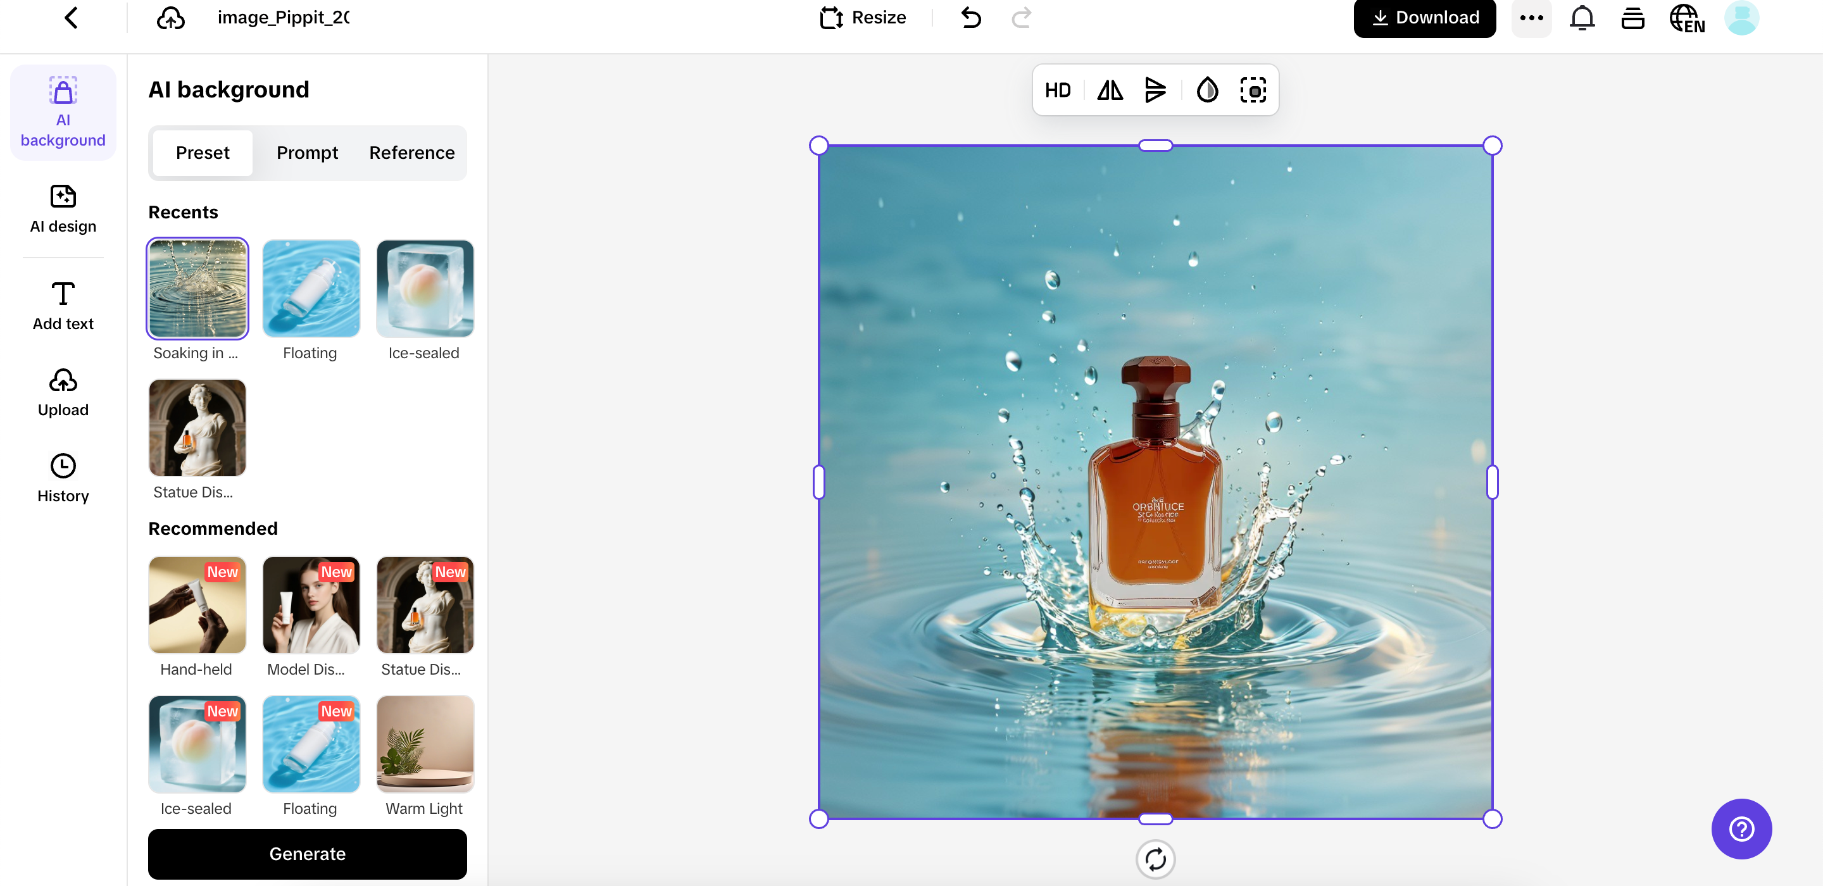Undo the last action

pos(970,18)
